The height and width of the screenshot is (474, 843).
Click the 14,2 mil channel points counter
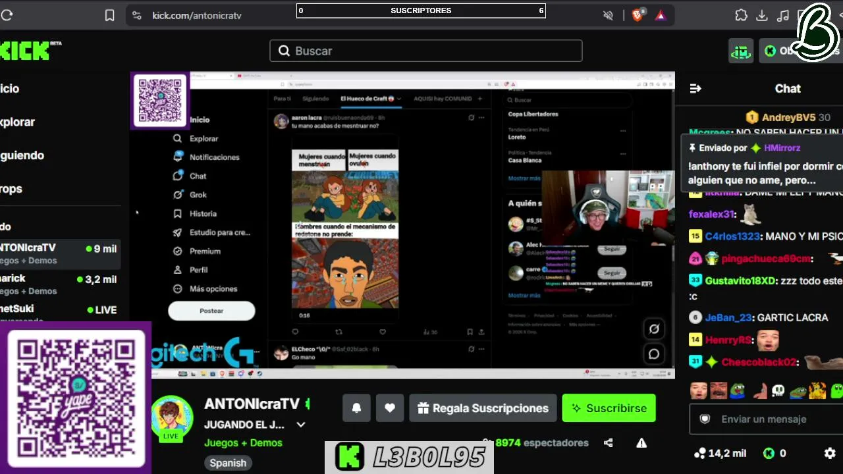pyautogui.click(x=720, y=453)
